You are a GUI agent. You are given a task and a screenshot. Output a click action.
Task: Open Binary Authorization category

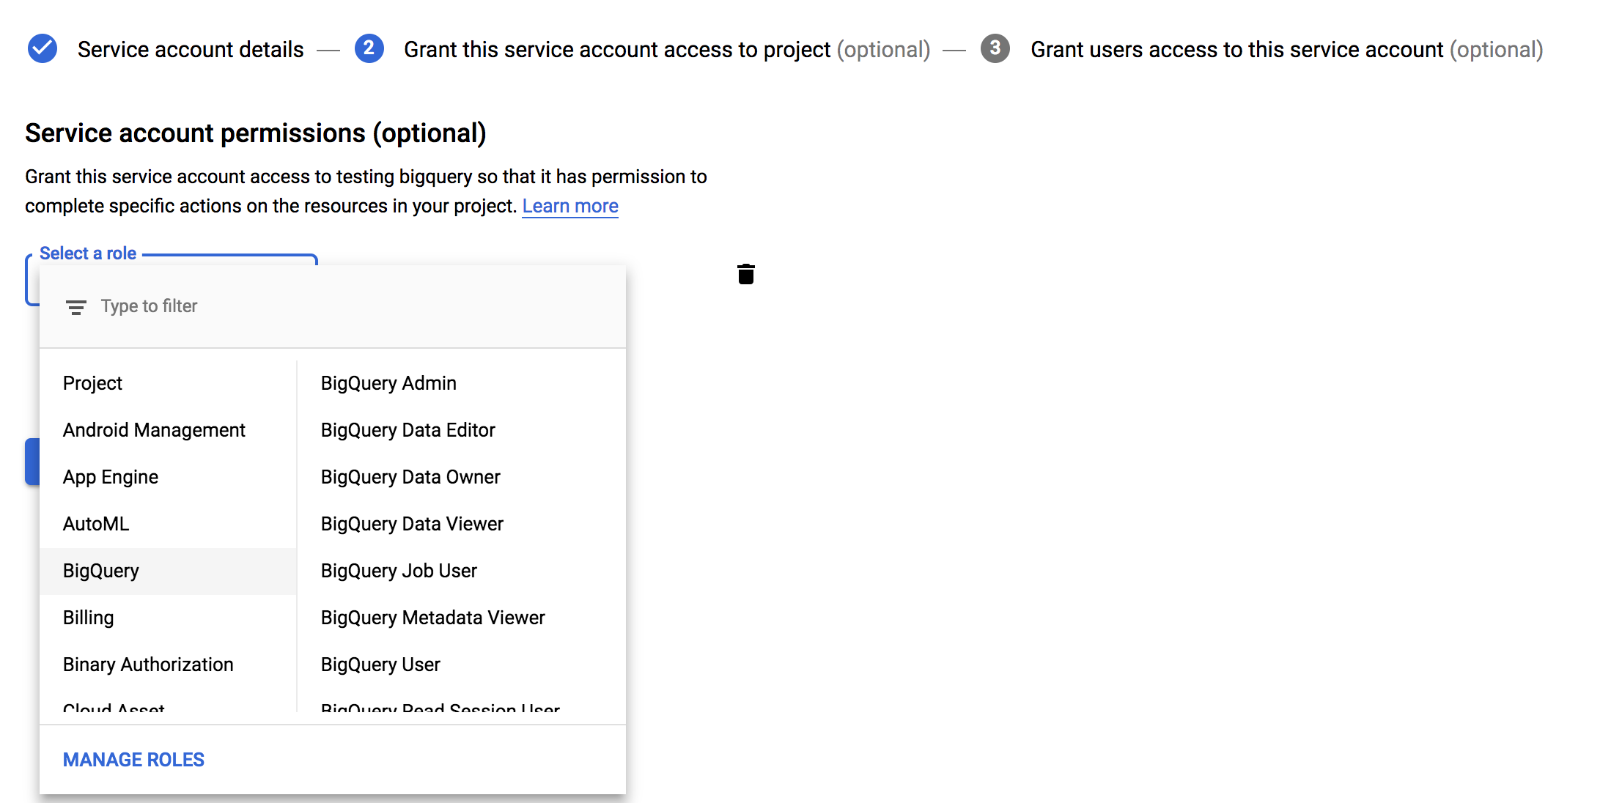tap(148, 665)
